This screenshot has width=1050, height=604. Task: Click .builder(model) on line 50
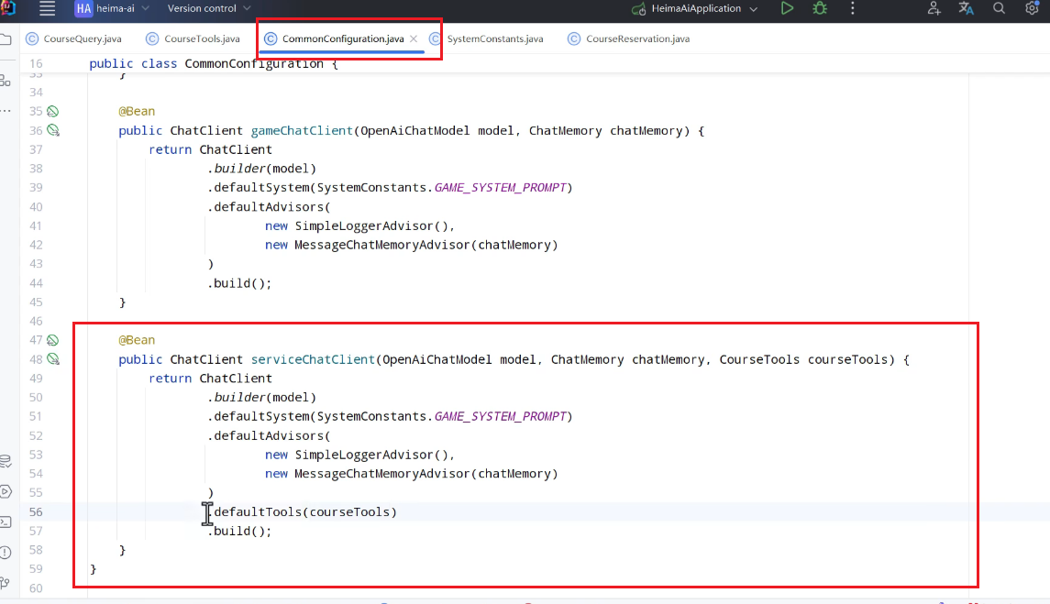tap(262, 398)
